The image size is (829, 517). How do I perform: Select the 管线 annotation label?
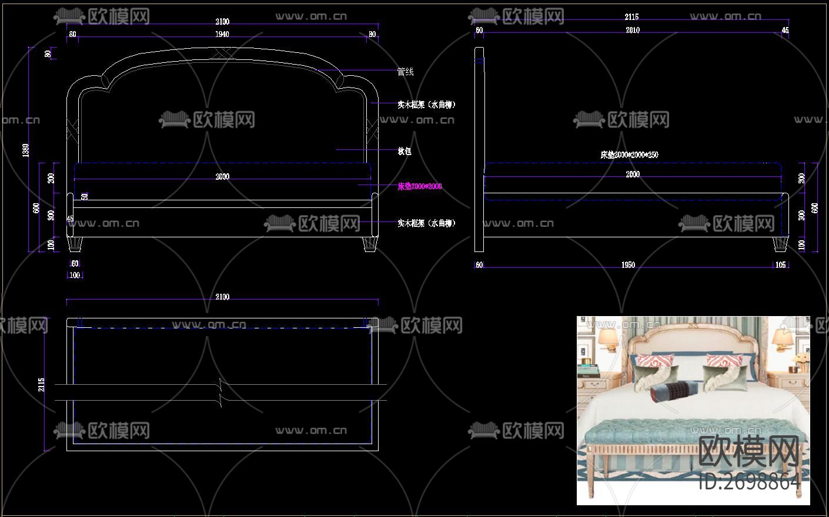click(x=406, y=72)
